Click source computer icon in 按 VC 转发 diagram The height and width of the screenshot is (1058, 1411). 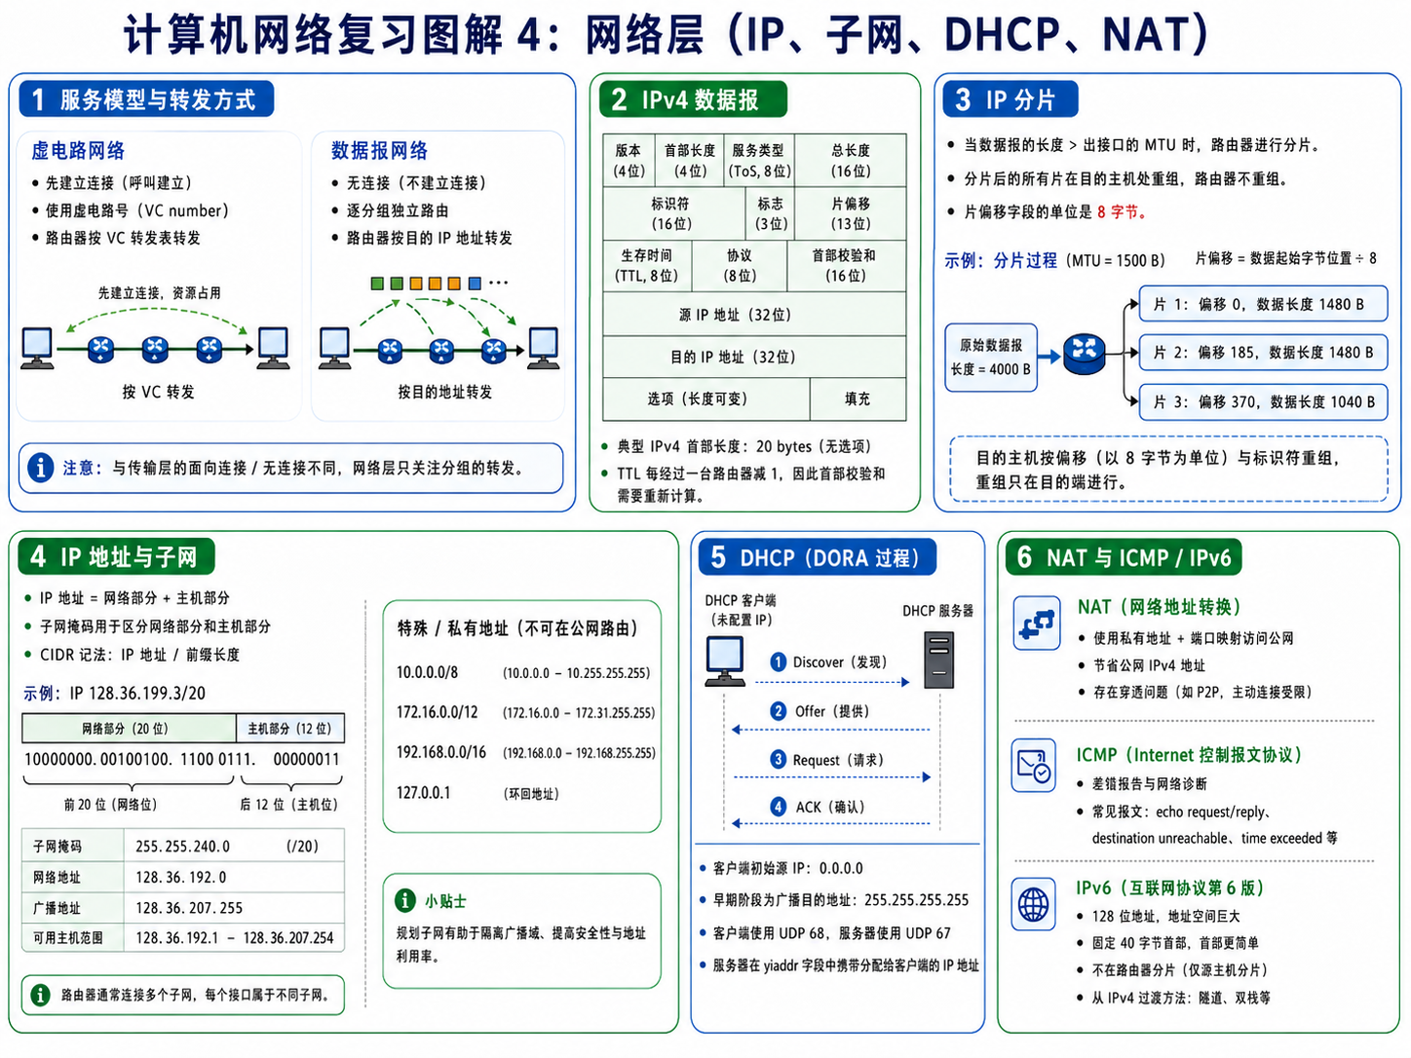tap(37, 349)
